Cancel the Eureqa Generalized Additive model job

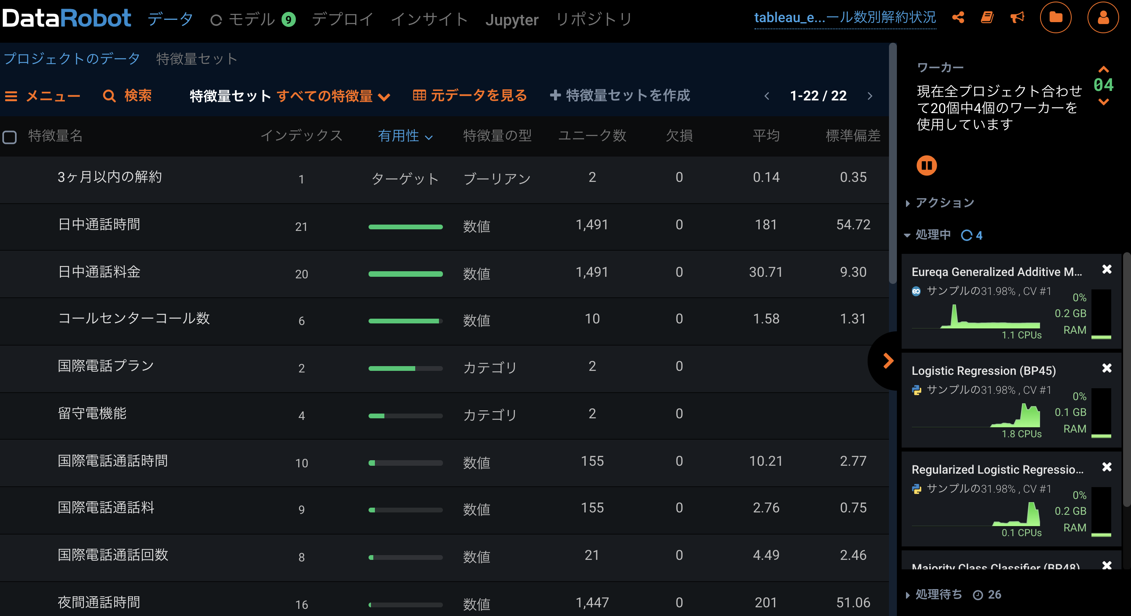[x=1107, y=269]
